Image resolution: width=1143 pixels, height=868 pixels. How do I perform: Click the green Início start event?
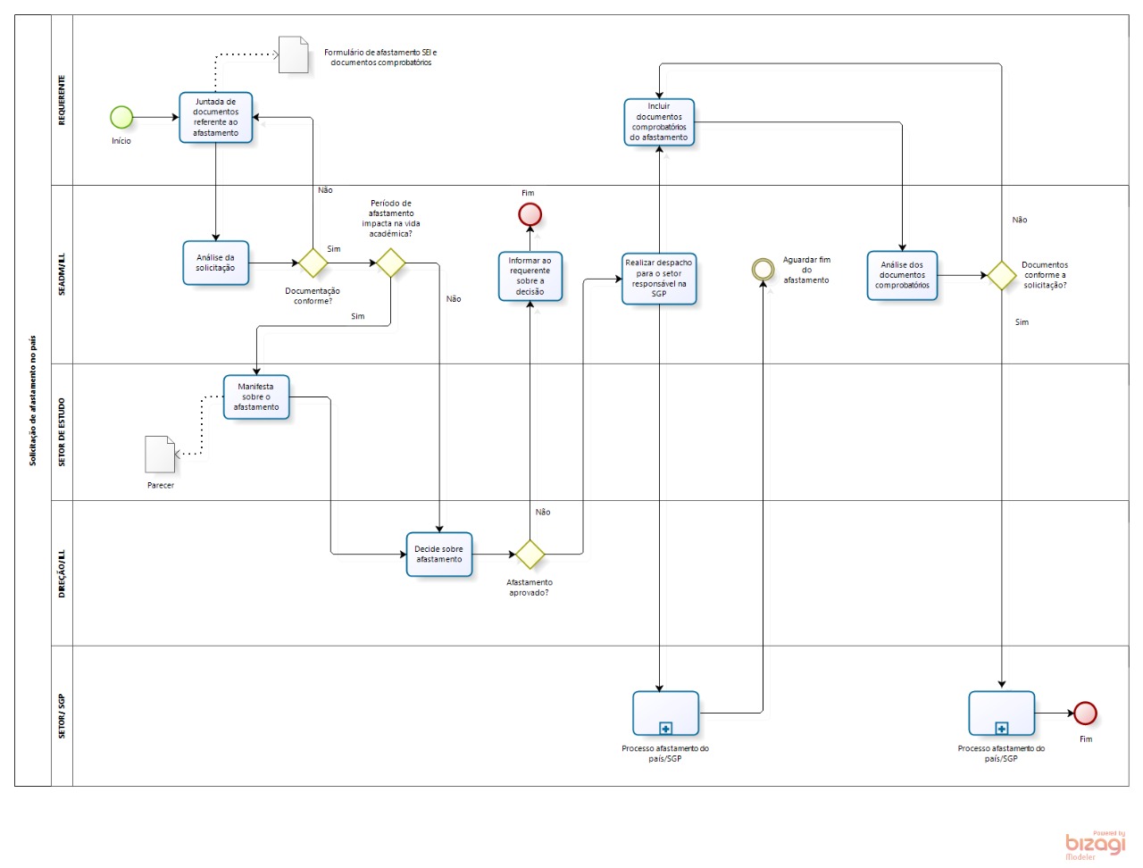pos(121,117)
